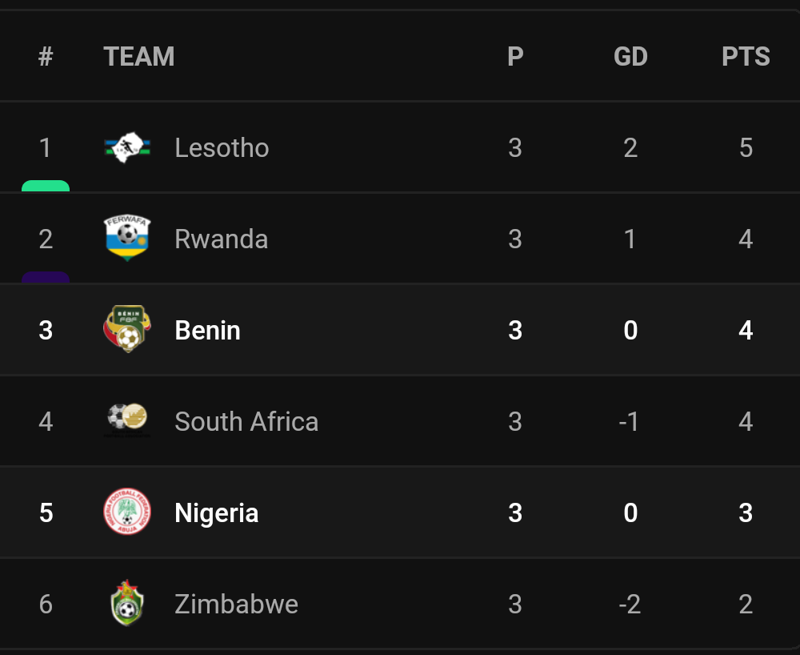Click the # header cell
Image resolution: width=800 pixels, height=655 pixels.
[x=46, y=56]
